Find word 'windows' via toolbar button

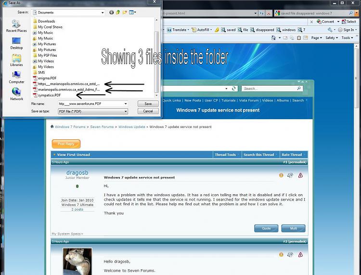pos(286,30)
